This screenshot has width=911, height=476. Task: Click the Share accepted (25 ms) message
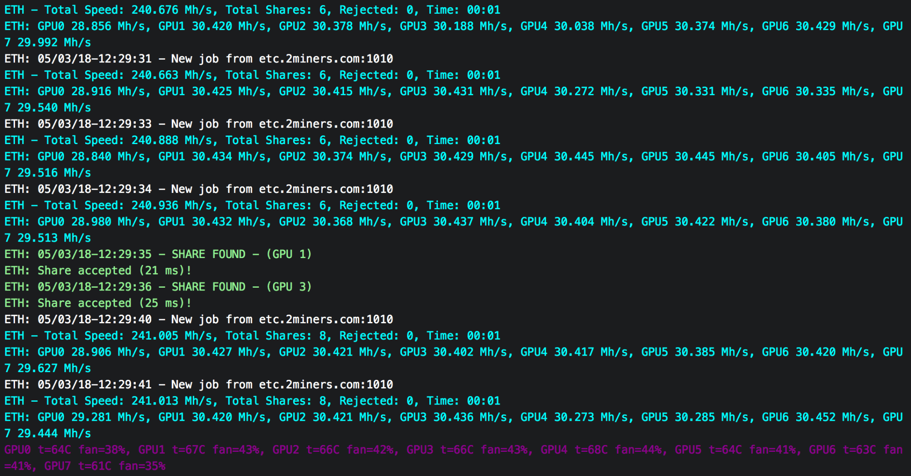click(x=98, y=303)
